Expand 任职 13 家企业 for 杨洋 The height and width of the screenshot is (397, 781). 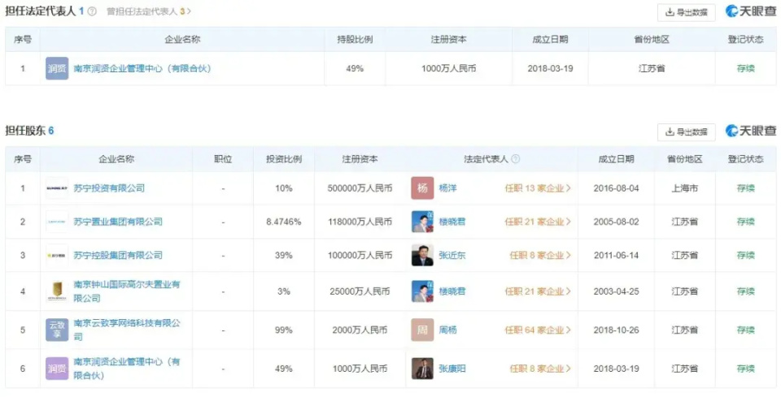coord(538,188)
